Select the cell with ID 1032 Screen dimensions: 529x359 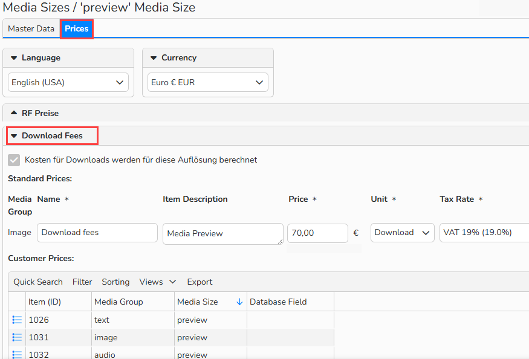pos(59,354)
